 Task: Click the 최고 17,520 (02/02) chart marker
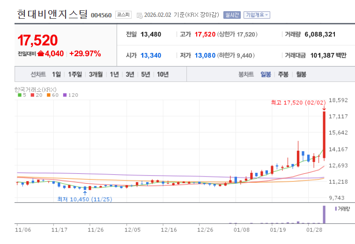pos(298,103)
